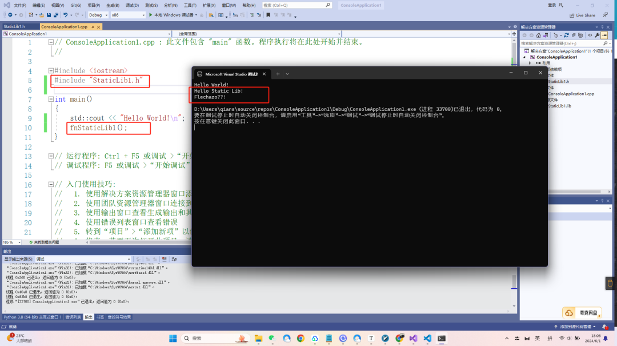617x346 pixels.
Task: Click the navigate backward icon in toolbar
Action: (10, 15)
